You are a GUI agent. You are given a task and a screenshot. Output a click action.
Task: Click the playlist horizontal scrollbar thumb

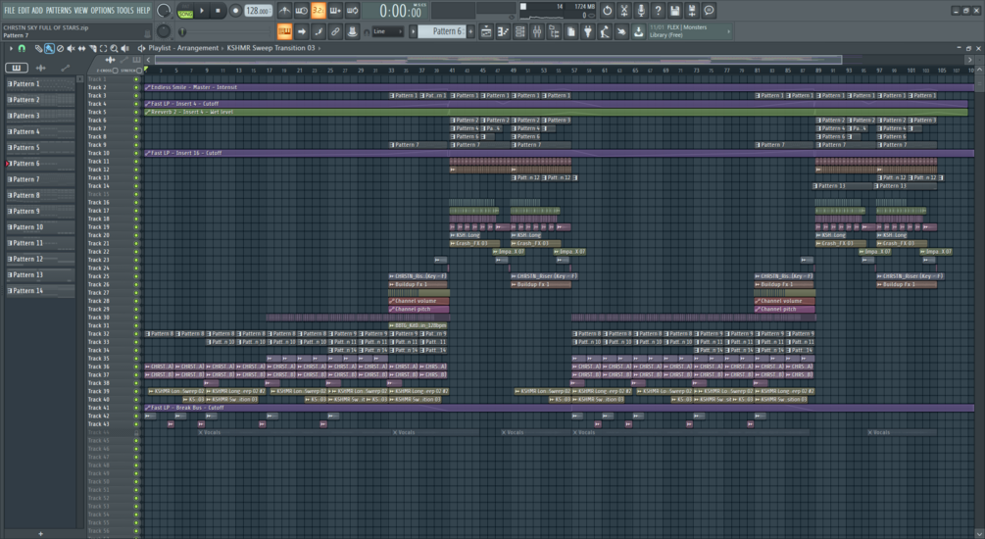click(x=498, y=60)
